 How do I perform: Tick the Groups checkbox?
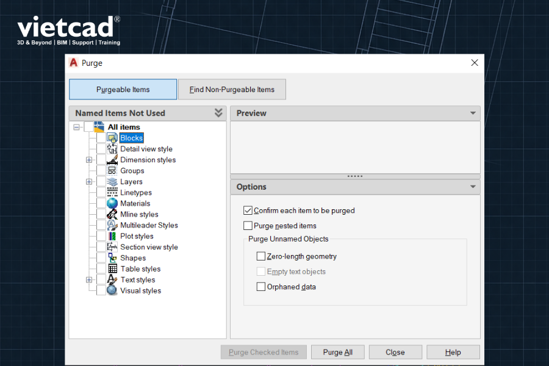[101, 171]
